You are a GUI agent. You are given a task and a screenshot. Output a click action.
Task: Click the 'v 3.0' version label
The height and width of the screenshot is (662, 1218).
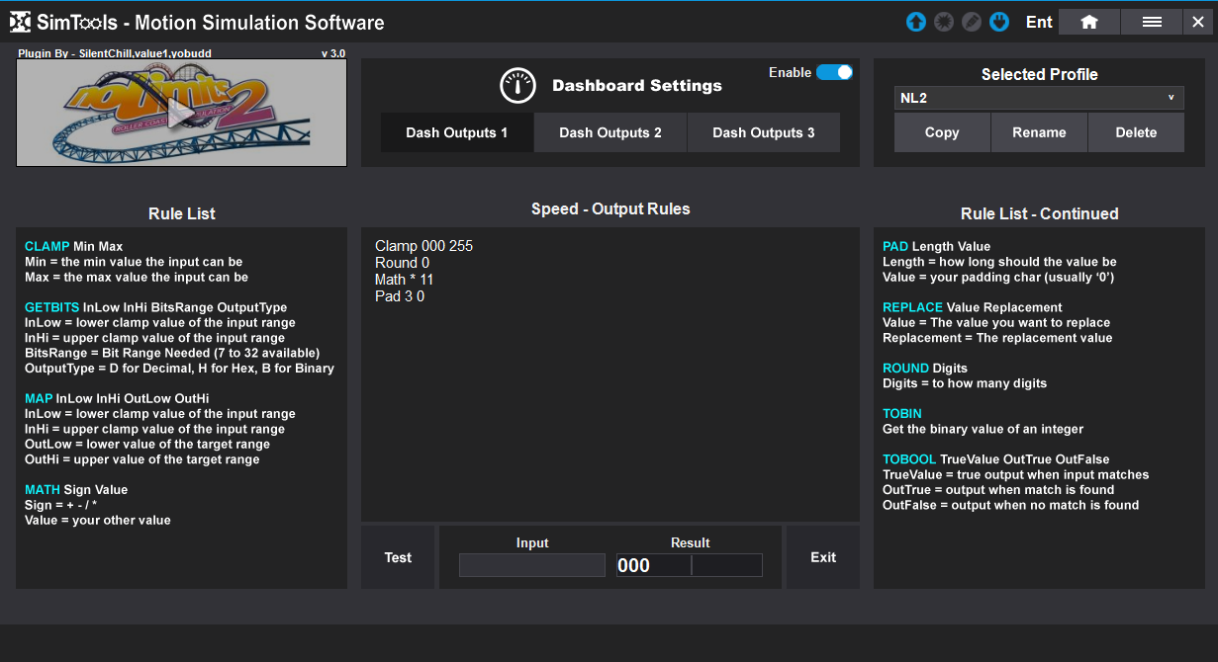333,52
